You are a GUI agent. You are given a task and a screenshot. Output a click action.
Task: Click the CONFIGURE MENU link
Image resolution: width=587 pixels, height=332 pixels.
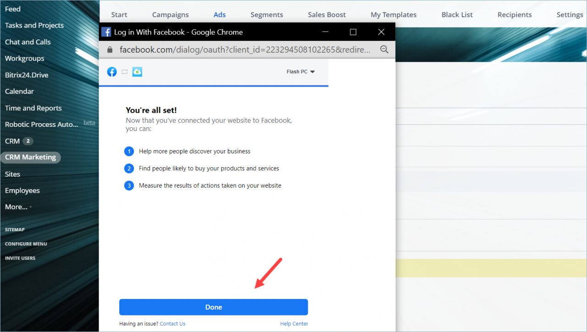(26, 244)
